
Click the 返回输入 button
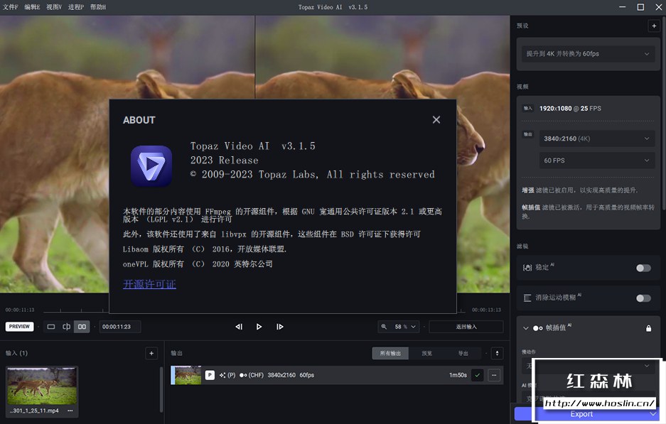pyautogui.click(x=466, y=327)
